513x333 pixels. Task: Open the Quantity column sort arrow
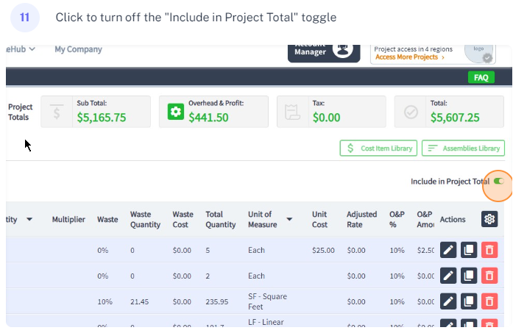pyautogui.click(x=29, y=219)
